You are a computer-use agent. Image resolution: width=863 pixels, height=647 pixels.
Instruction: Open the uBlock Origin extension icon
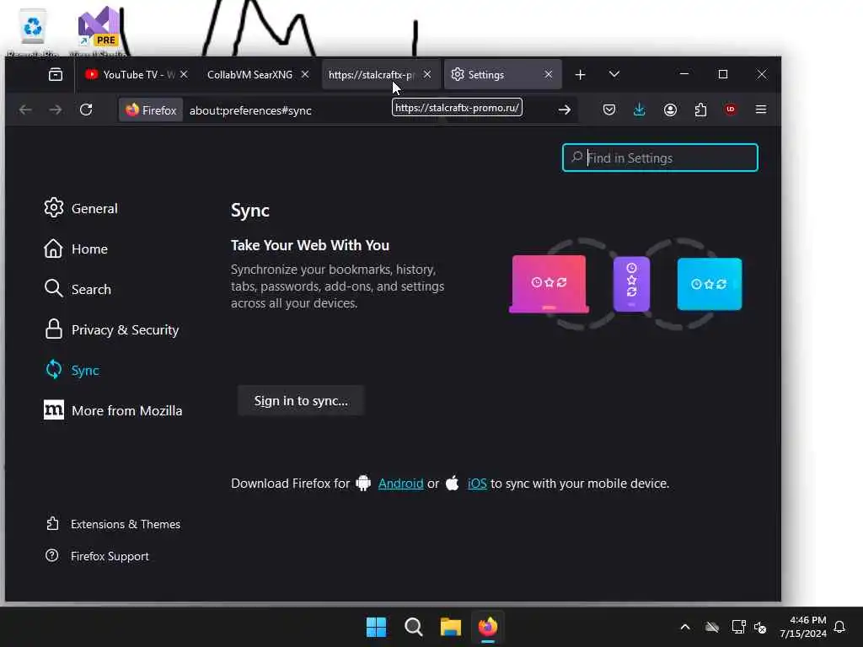(x=731, y=110)
